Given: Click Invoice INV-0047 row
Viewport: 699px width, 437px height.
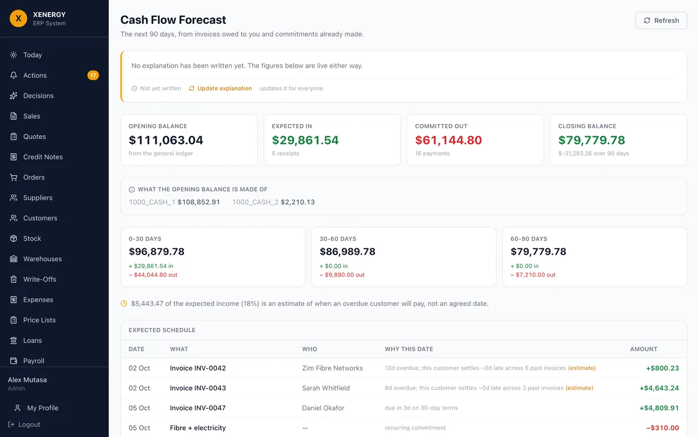Looking at the screenshot, I should click(x=404, y=408).
